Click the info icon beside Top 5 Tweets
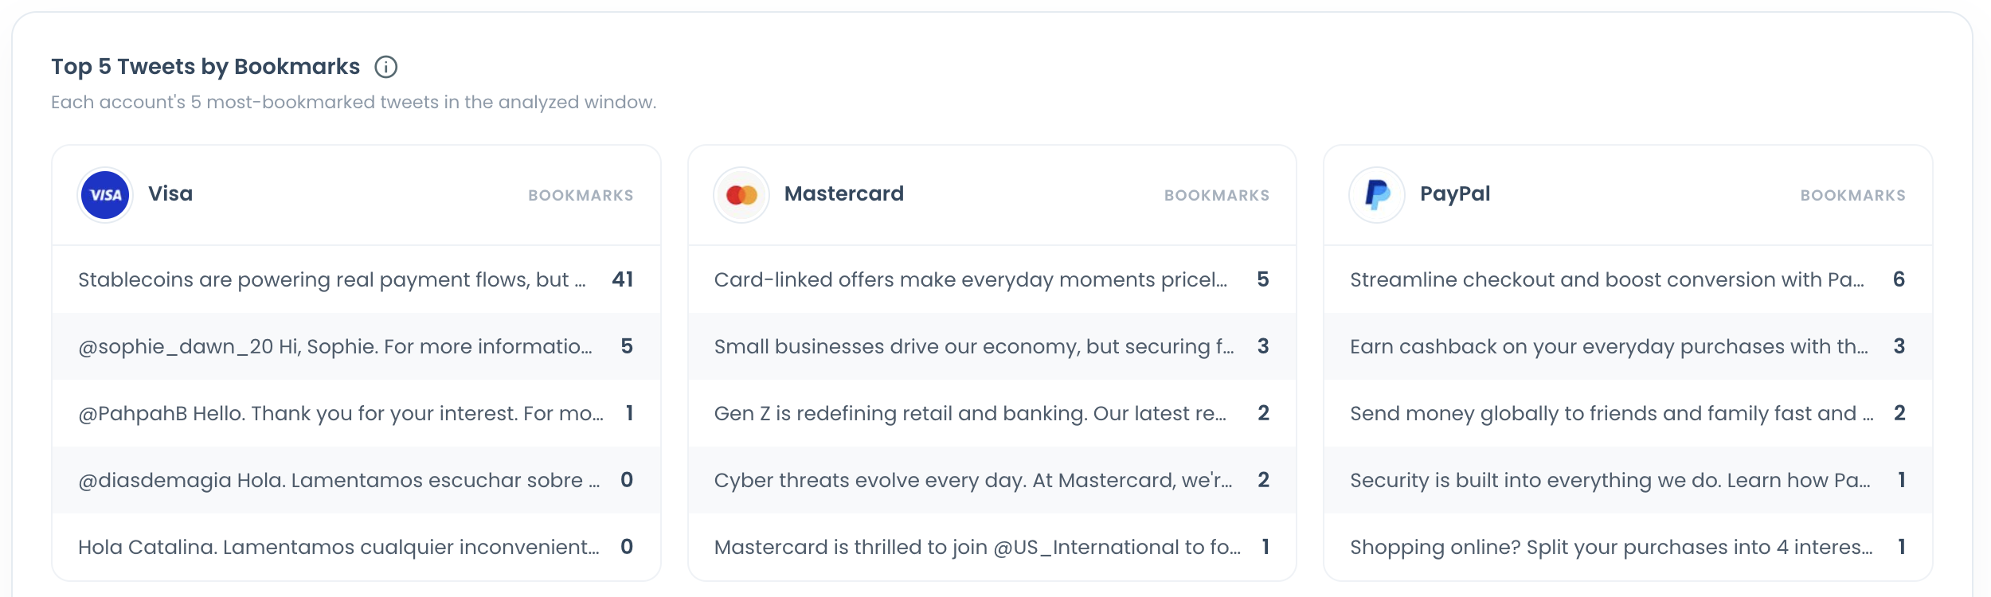This screenshot has height=597, width=1991. 386,67
